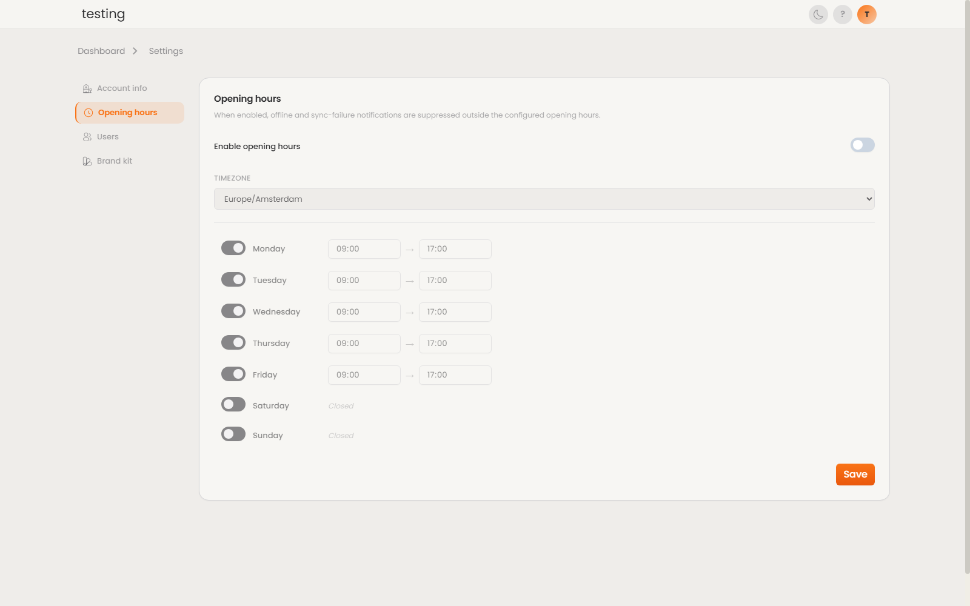
Task: Toggle dark mode moon icon
Action: (x=818, y=15)
